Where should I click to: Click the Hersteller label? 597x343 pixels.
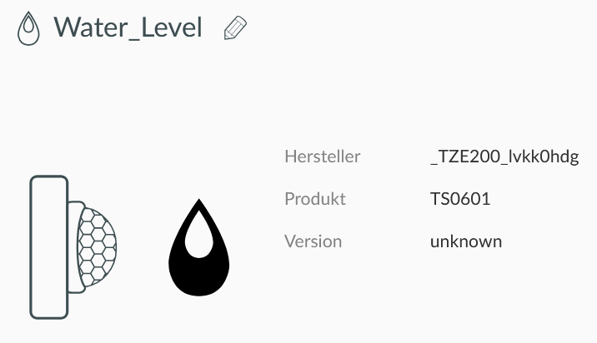pyautogui.click(x=323, y=157)
